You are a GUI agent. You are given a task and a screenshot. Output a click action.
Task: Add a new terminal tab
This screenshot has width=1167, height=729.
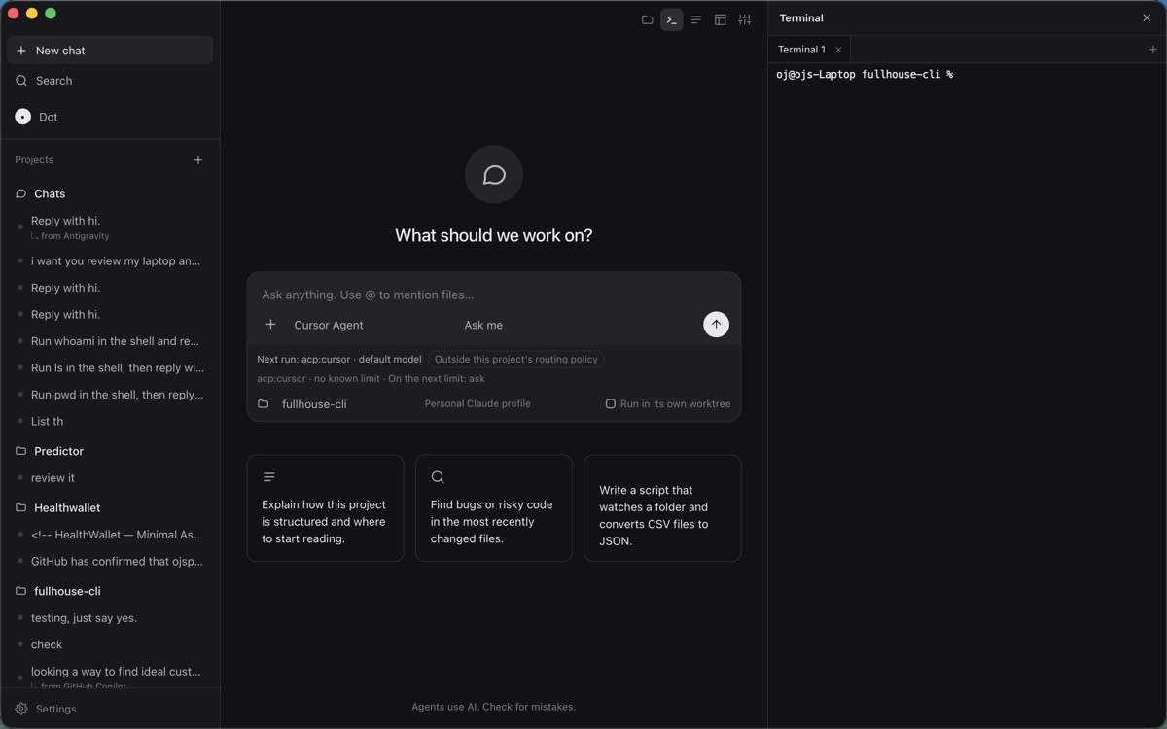(1153, 50)
